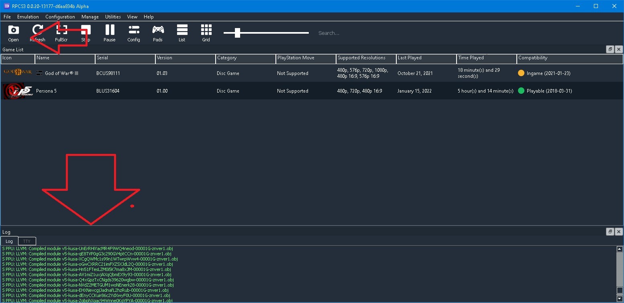Click the first log line with UnErRHiYacMR4F9WQ4neod
The image size is (624, 303).
point(88,248)
